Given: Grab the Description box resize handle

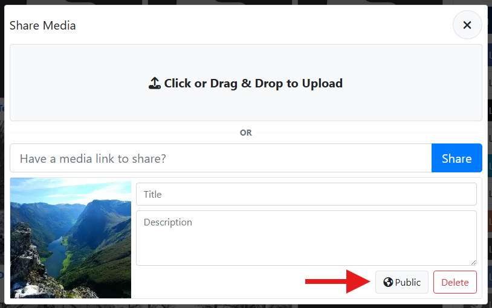Looking at the screenshot, I should click(x=473, y=262).
